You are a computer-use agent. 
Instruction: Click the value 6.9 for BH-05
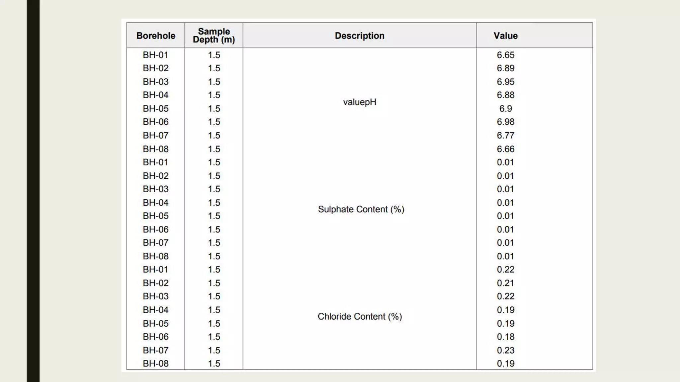505,108
